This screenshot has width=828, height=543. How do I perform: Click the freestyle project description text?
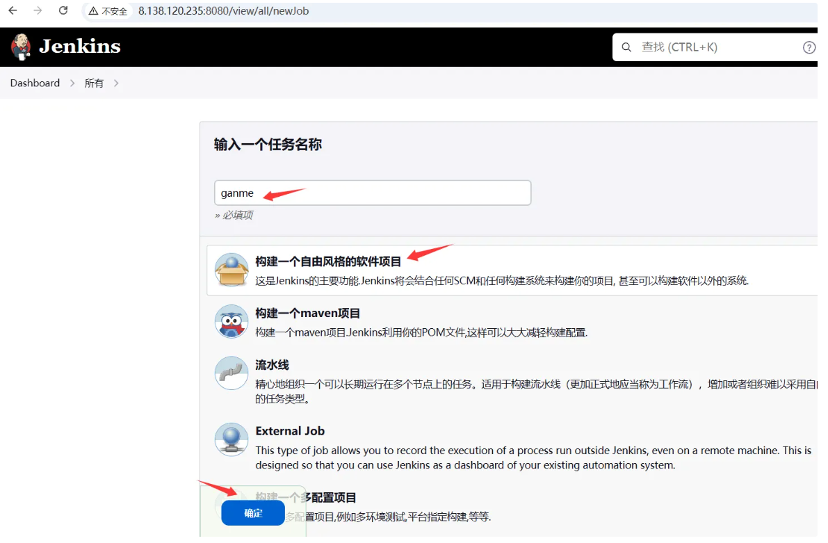[502, 280]
